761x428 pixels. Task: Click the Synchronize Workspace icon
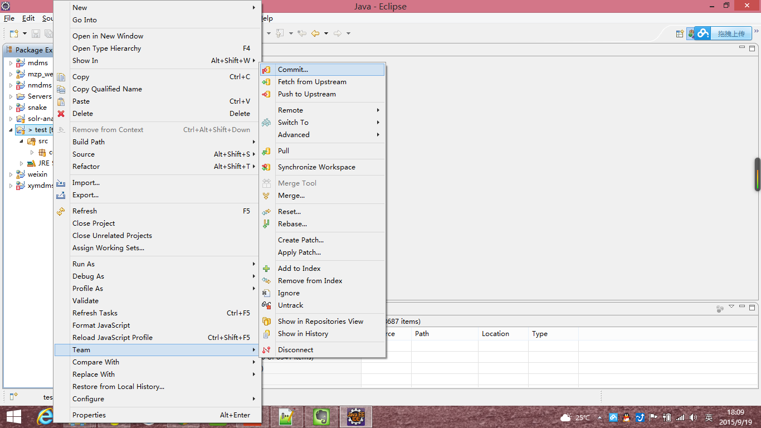click(266, 167)
